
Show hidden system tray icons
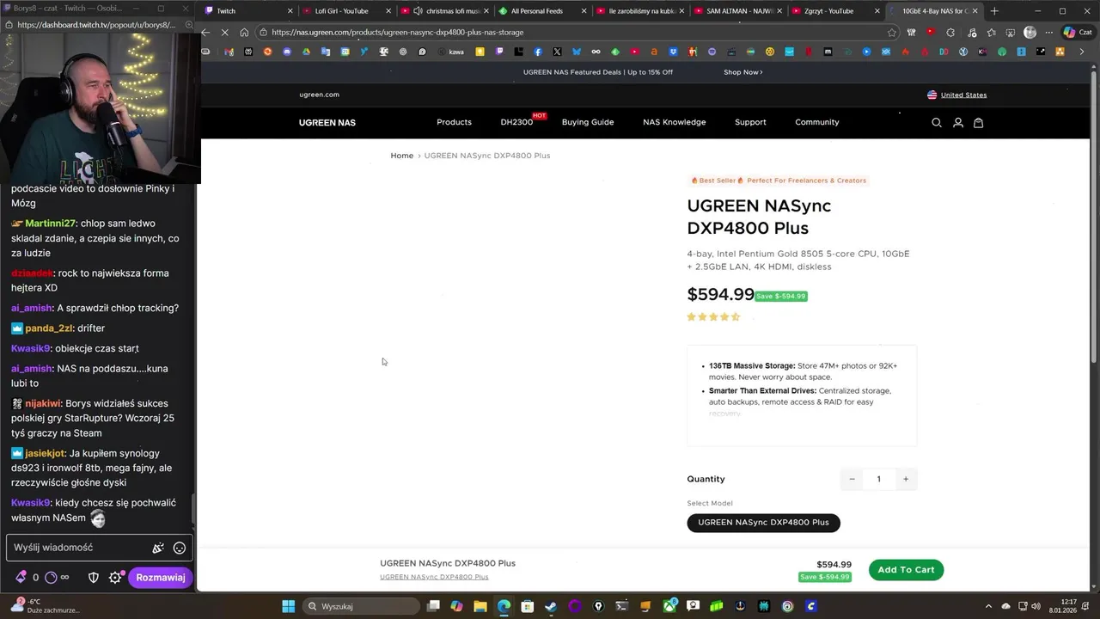(988, 606)
